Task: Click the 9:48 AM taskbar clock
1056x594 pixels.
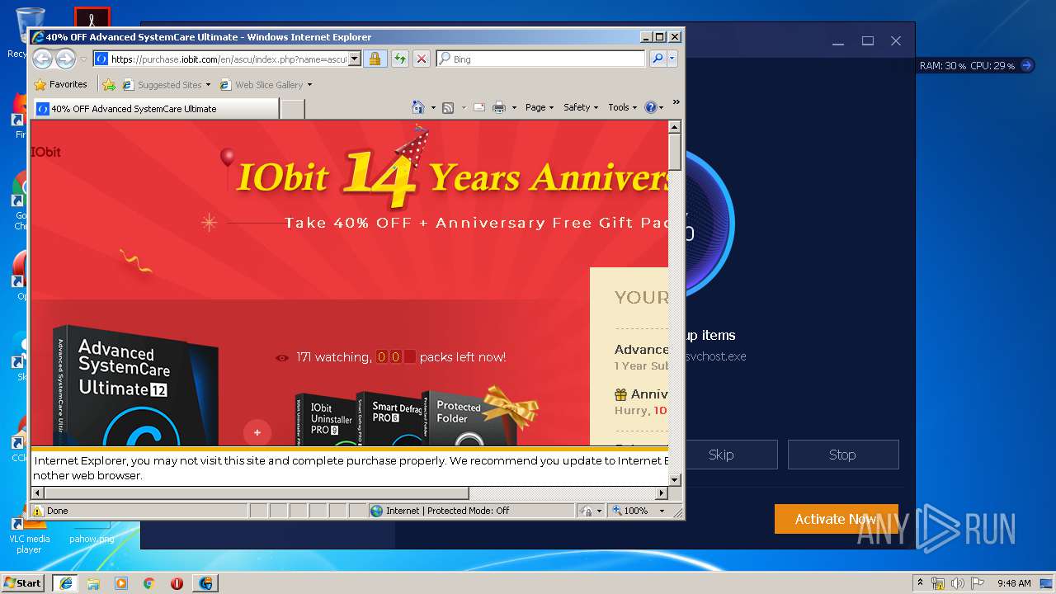Action: click(1014, 583)
